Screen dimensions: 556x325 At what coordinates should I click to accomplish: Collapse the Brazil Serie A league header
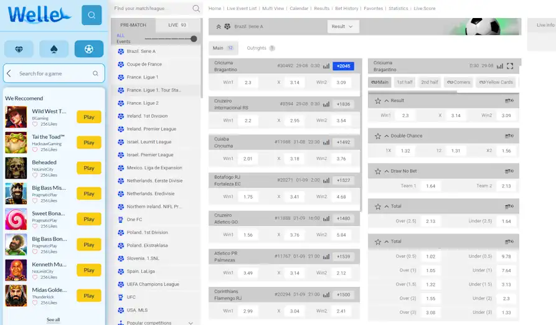click(218, 27)
